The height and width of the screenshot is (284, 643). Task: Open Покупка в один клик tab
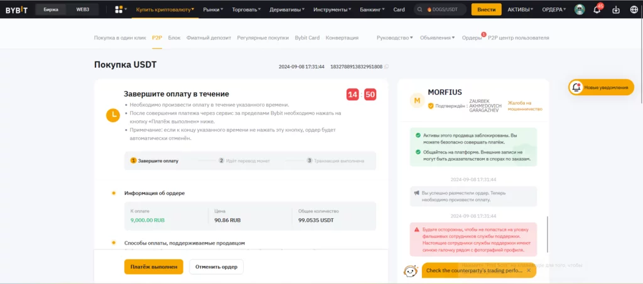(120, 38)
